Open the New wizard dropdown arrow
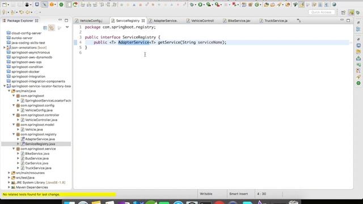Screen dimensions: 363x204 click(x=9, y=5)
